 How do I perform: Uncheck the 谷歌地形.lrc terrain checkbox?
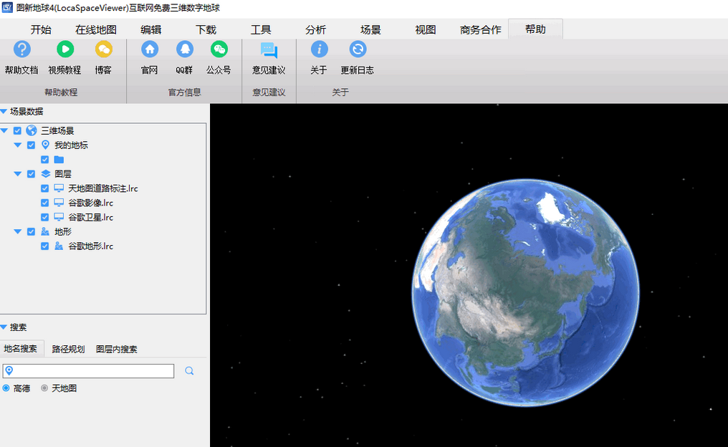[x=44, y=246]
